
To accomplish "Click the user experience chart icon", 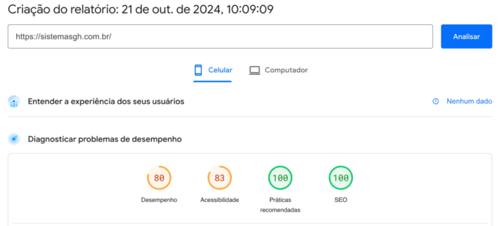I will click(14, 101).
